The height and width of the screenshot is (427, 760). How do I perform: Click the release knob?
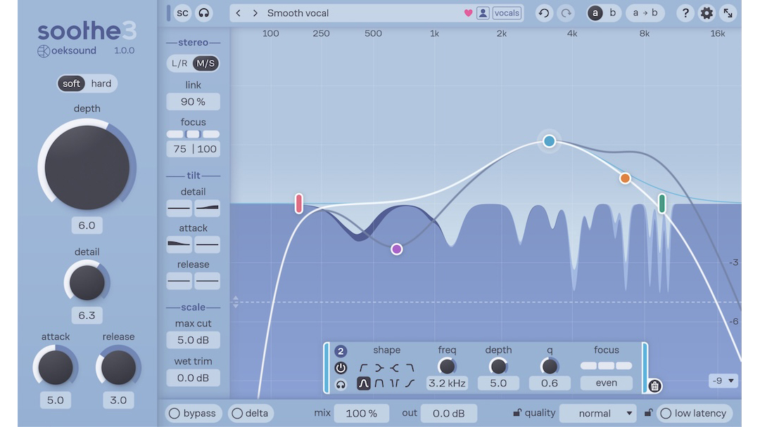point(118,367)
